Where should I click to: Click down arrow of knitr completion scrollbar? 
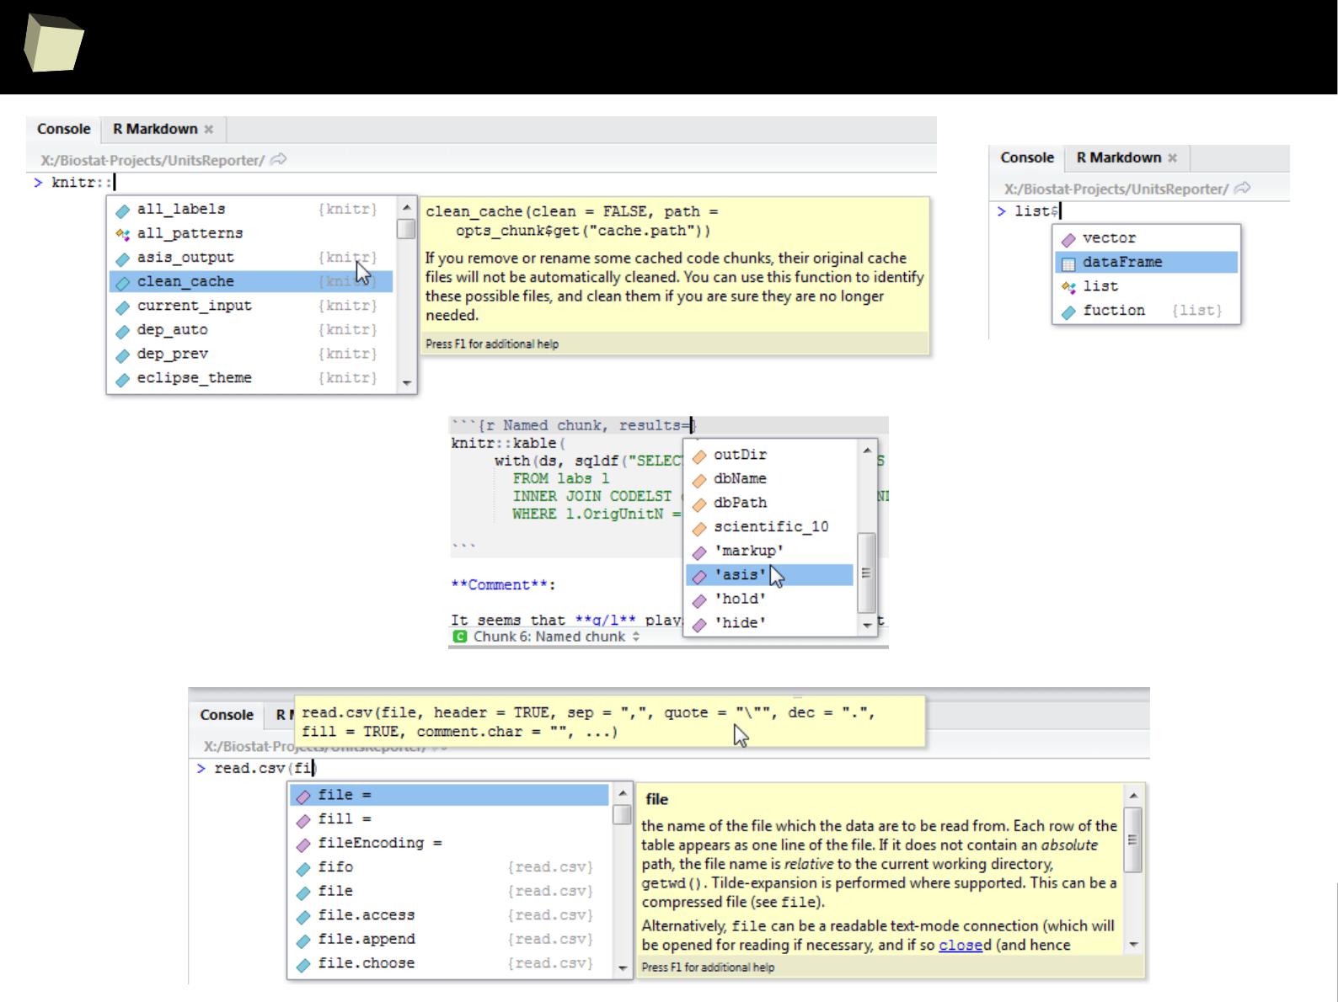[407, 384]
